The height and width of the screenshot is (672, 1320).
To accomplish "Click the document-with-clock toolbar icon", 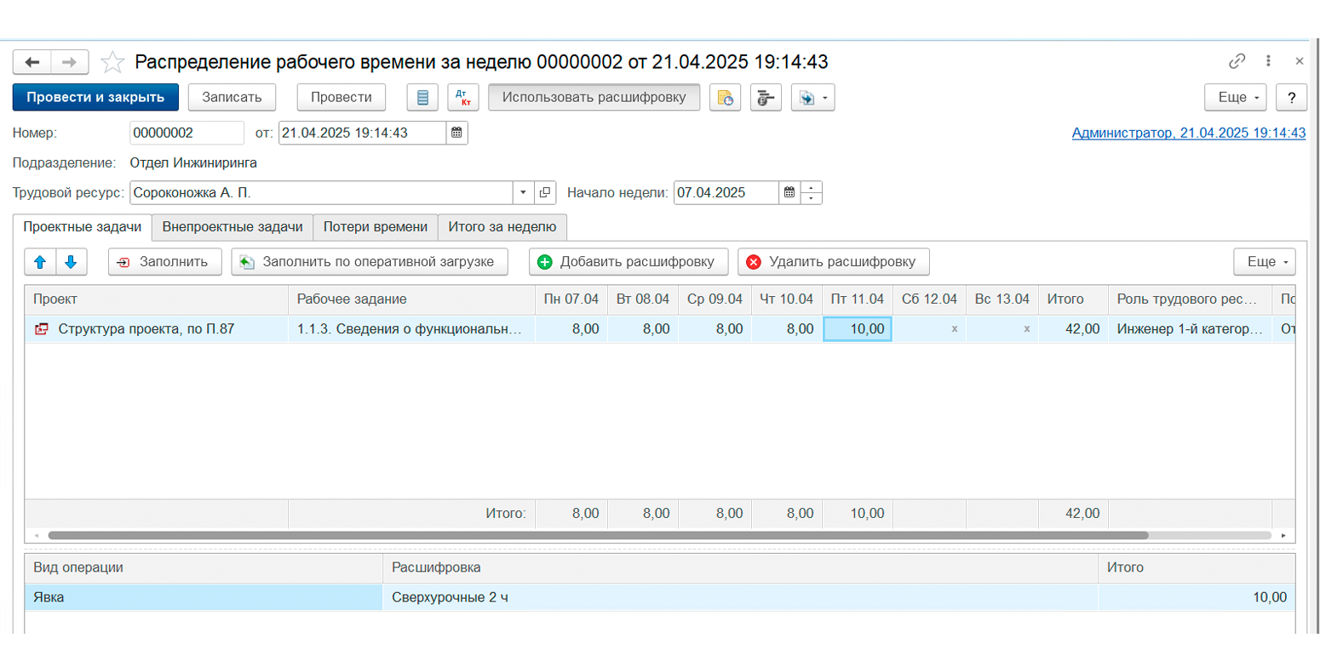I will pyautogui.click(x=725, y=97).
